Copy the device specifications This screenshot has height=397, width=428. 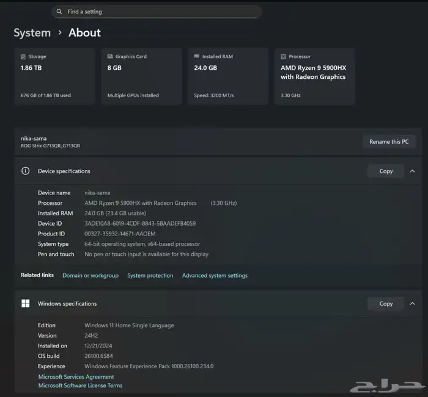point(386,171)
